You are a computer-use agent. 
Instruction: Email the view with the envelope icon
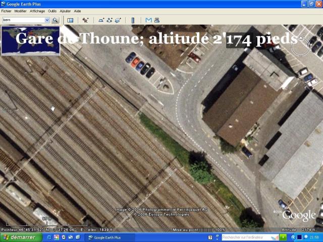click(x=148, y=20)
